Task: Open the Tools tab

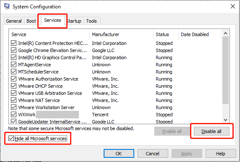Action: coord(91,21)
